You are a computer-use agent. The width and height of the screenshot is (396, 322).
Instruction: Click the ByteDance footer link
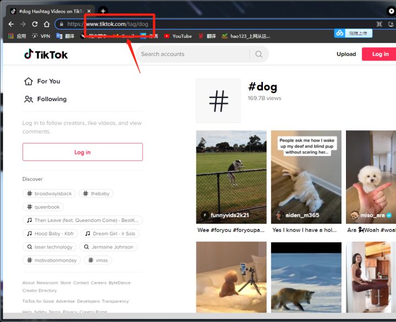pos(119,282)
